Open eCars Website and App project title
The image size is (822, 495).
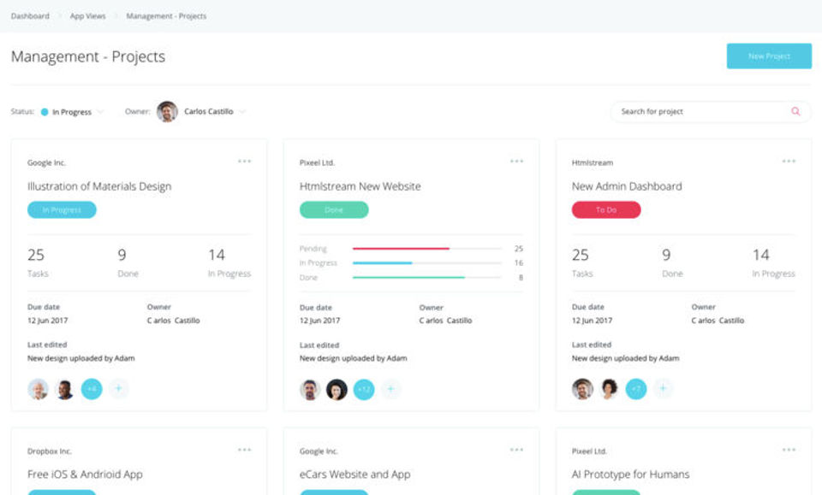[354, 474]
